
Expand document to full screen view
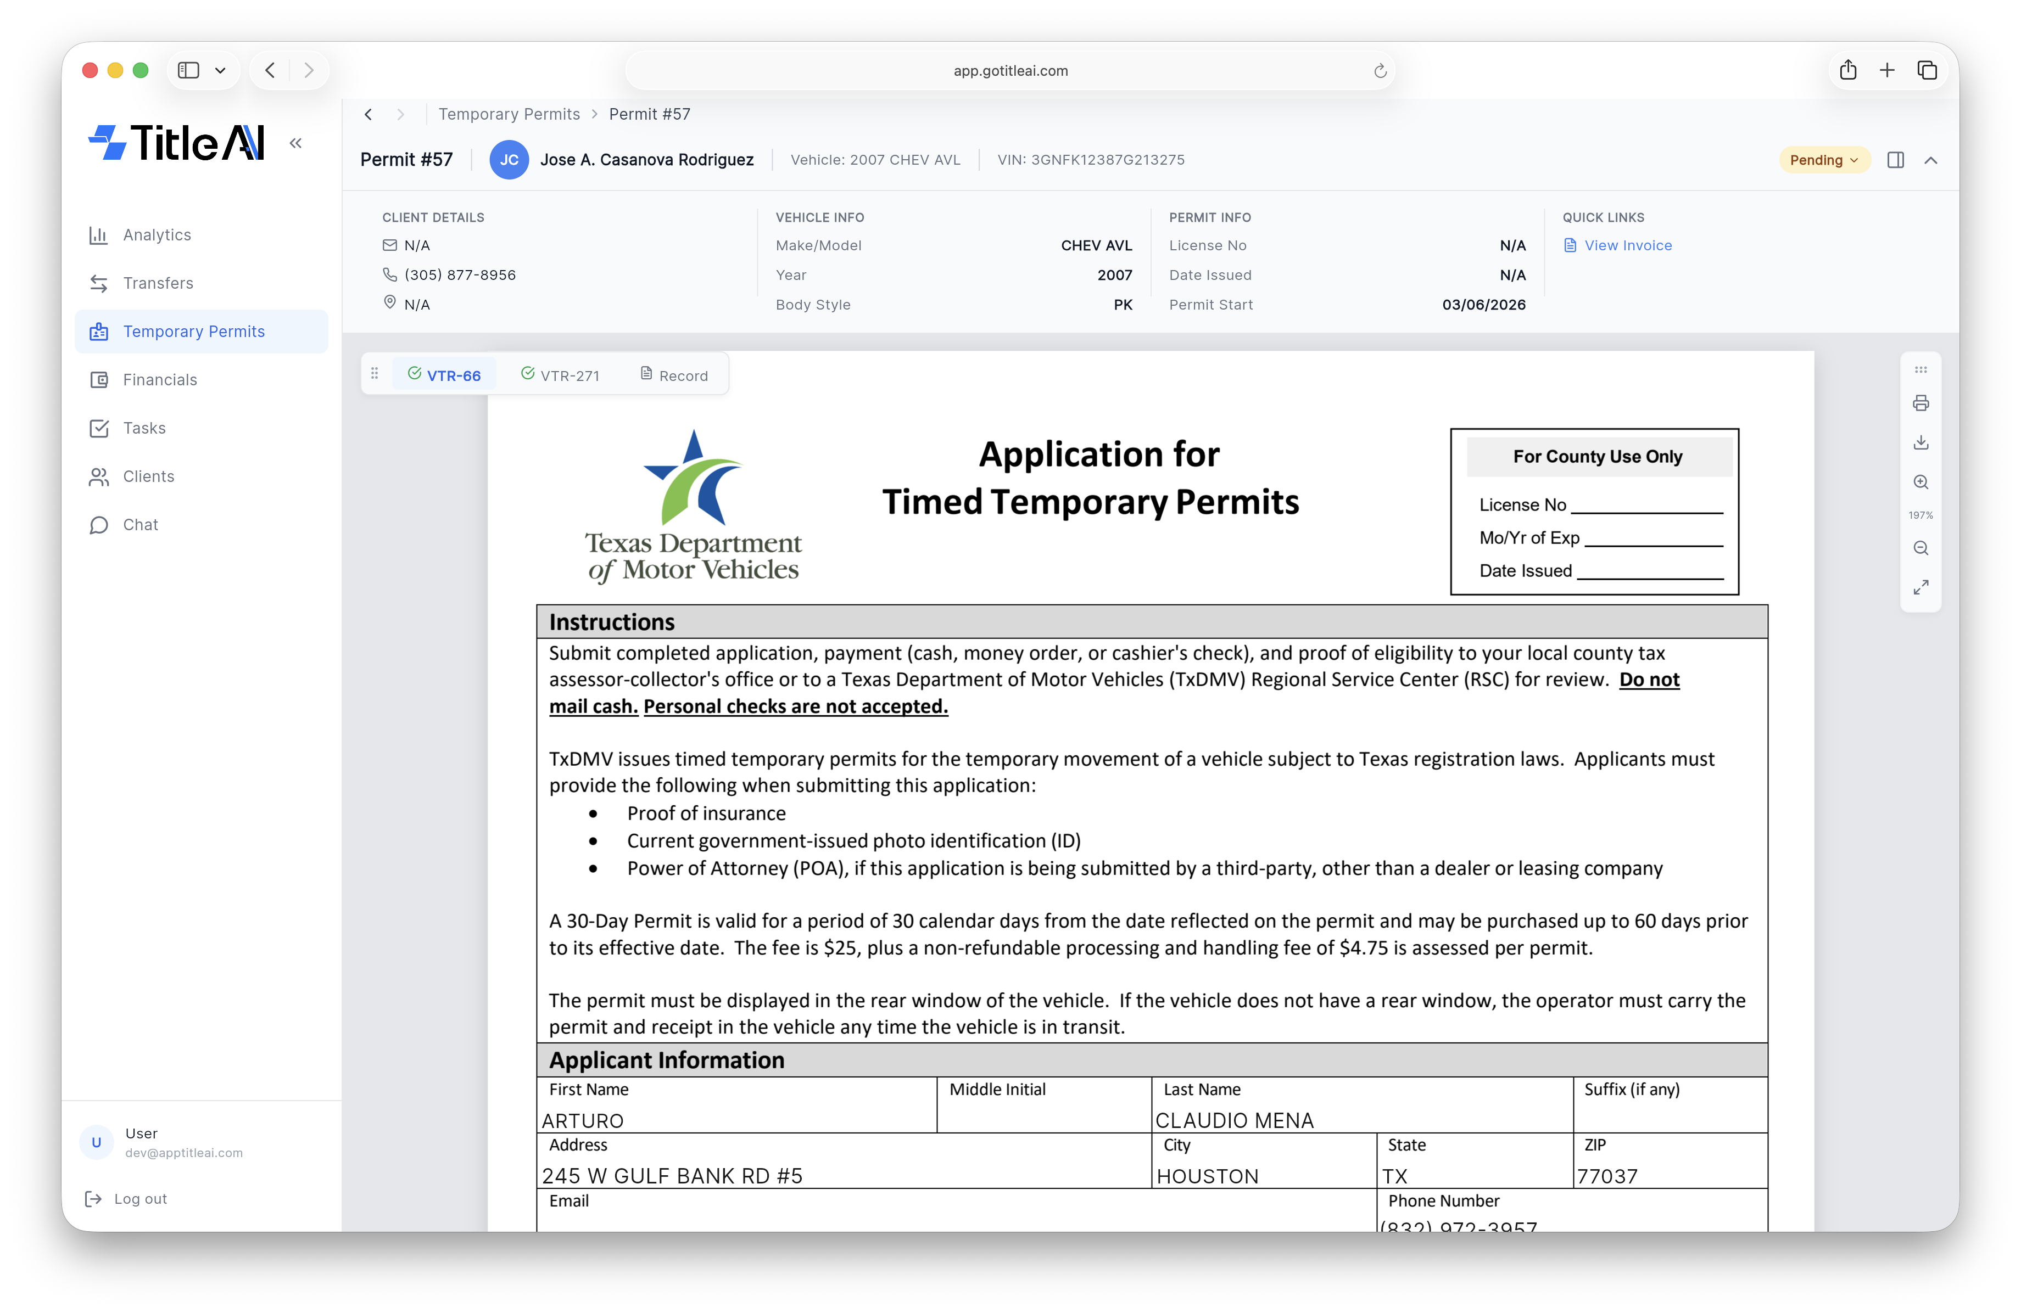[x=1921, y=587]
